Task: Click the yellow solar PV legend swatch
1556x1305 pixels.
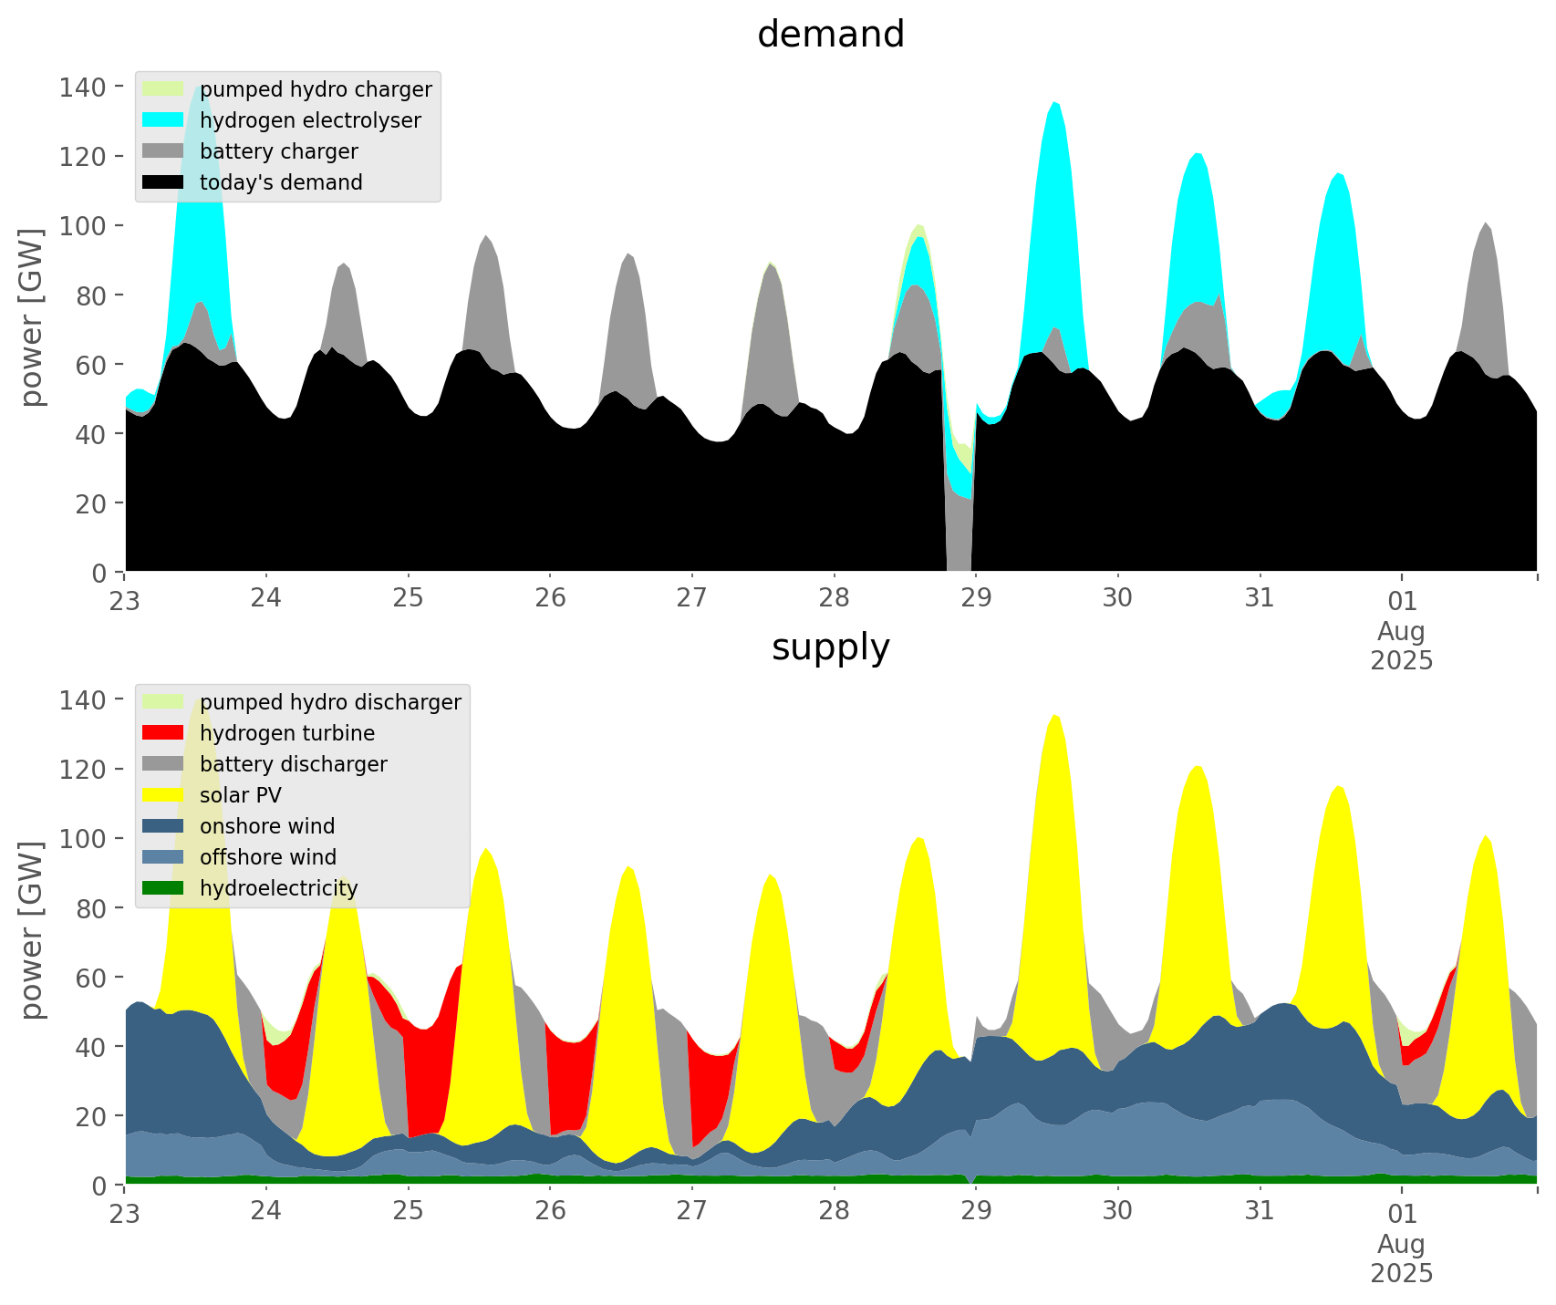Action: coord(163,795)
